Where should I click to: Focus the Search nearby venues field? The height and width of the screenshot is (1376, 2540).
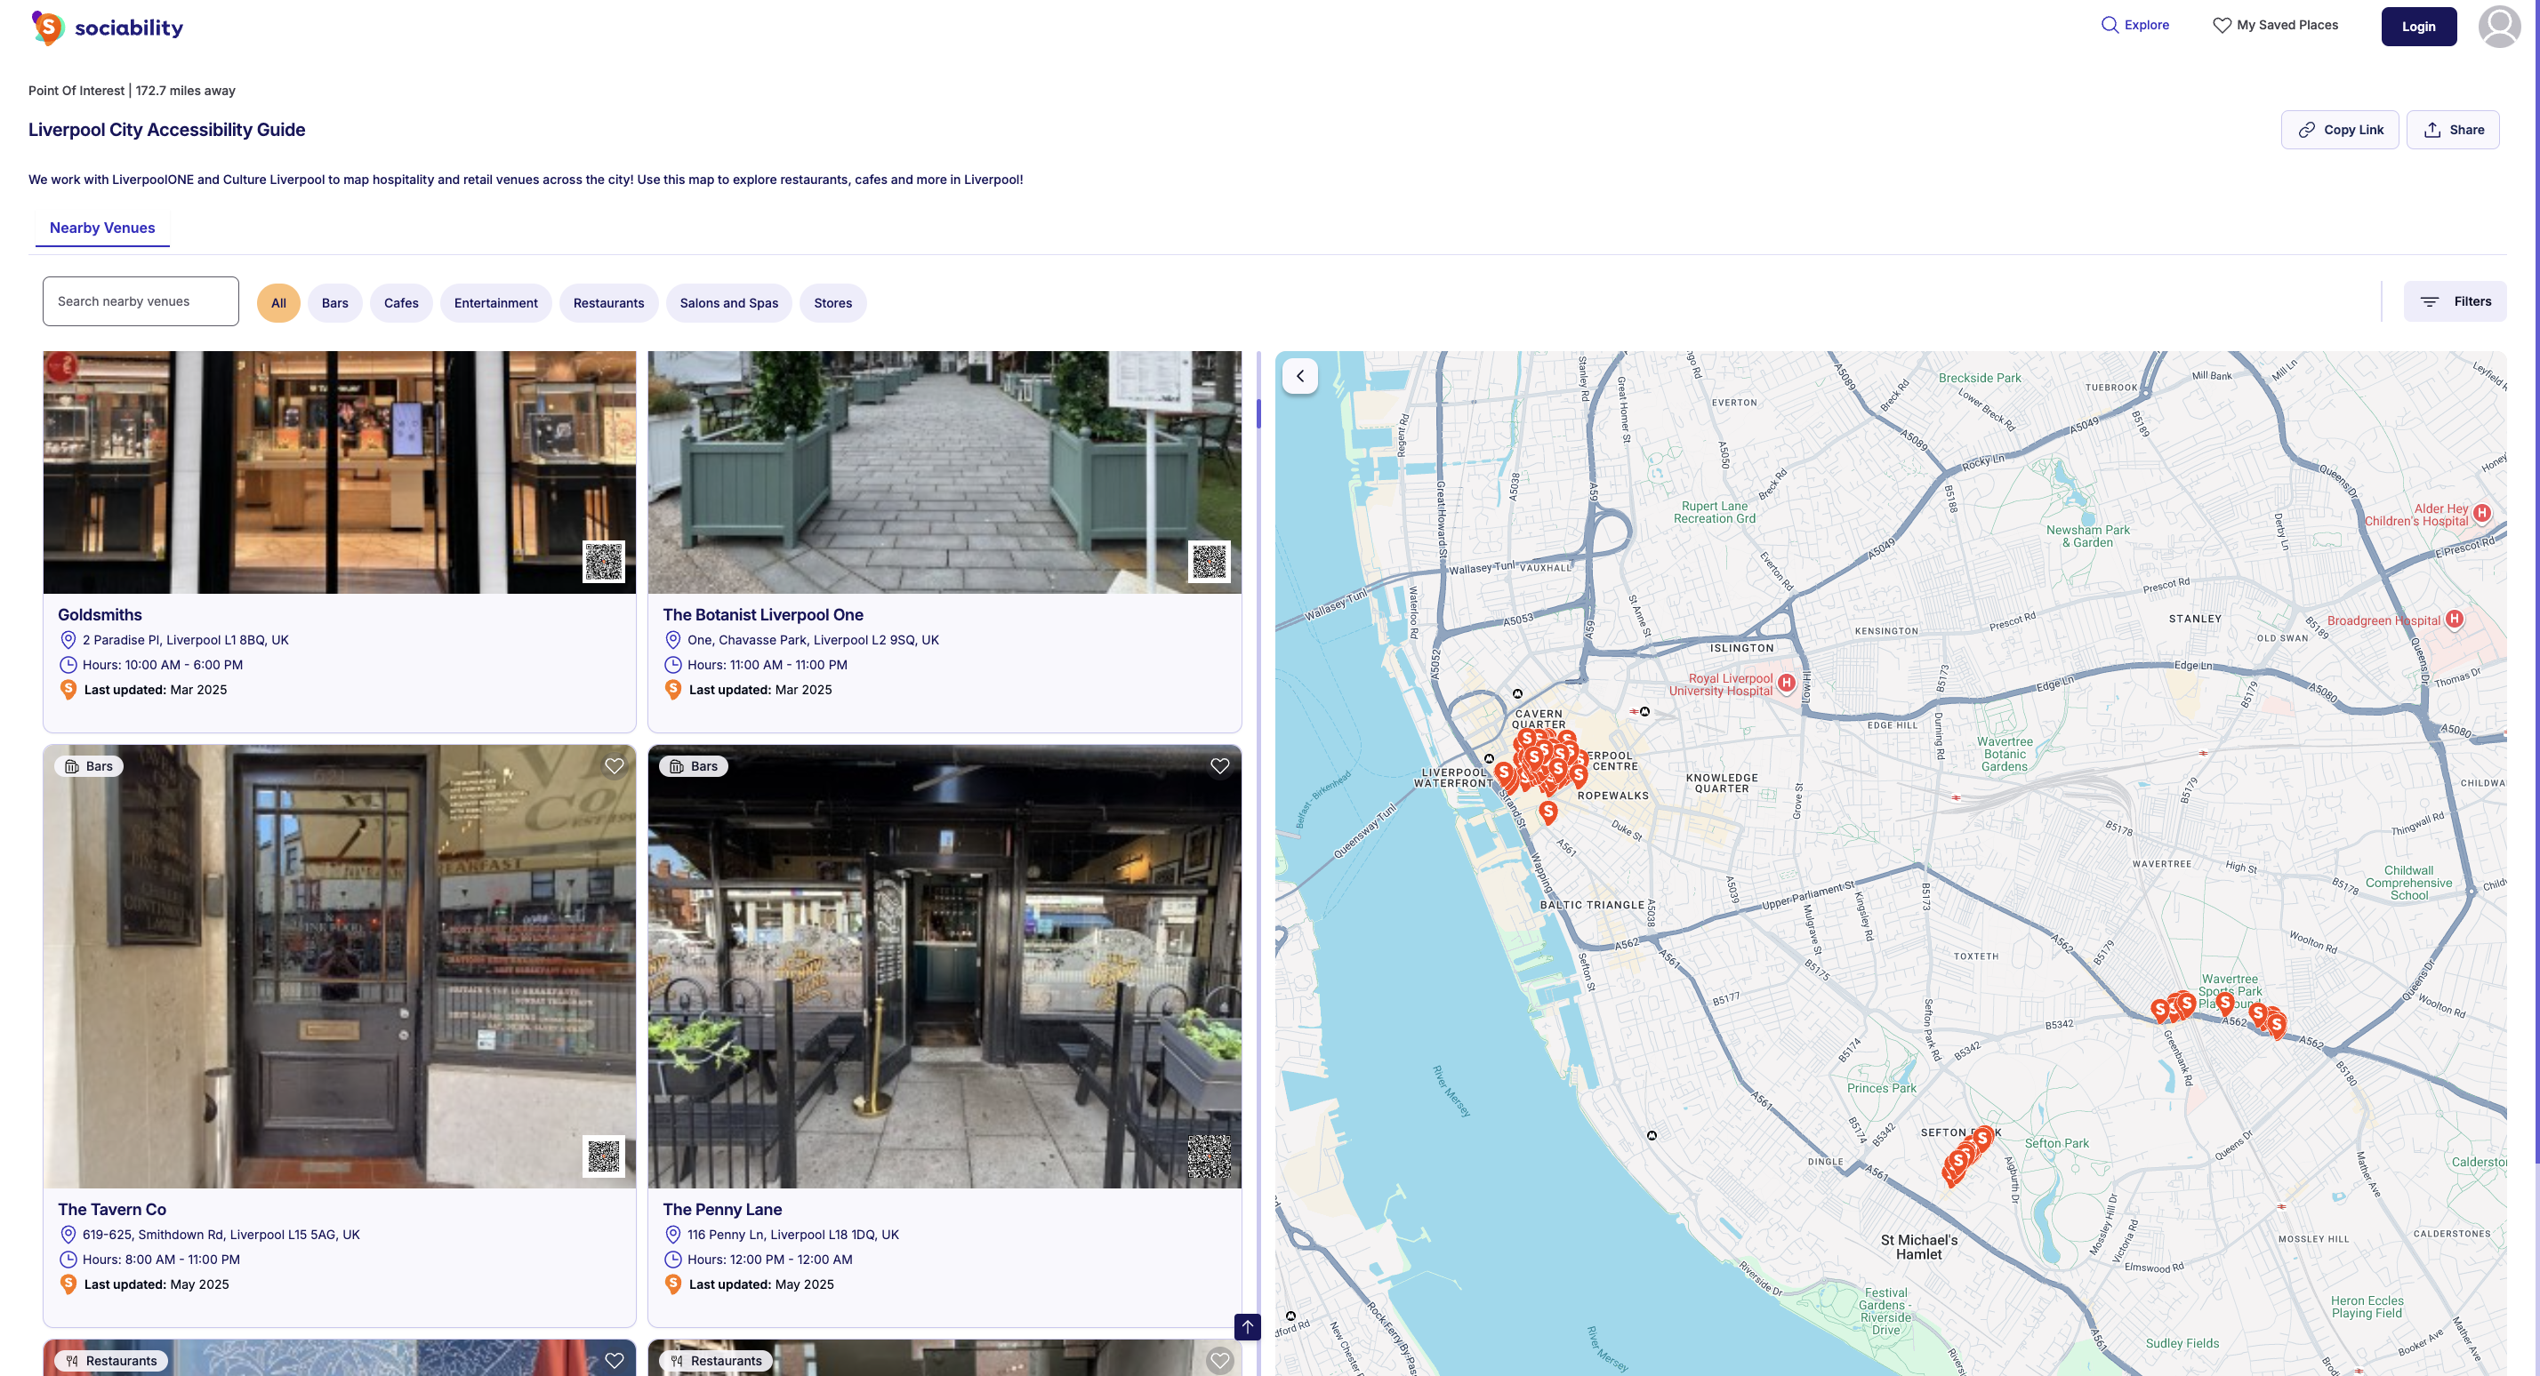pyautogui.click(x=140, y=301)
